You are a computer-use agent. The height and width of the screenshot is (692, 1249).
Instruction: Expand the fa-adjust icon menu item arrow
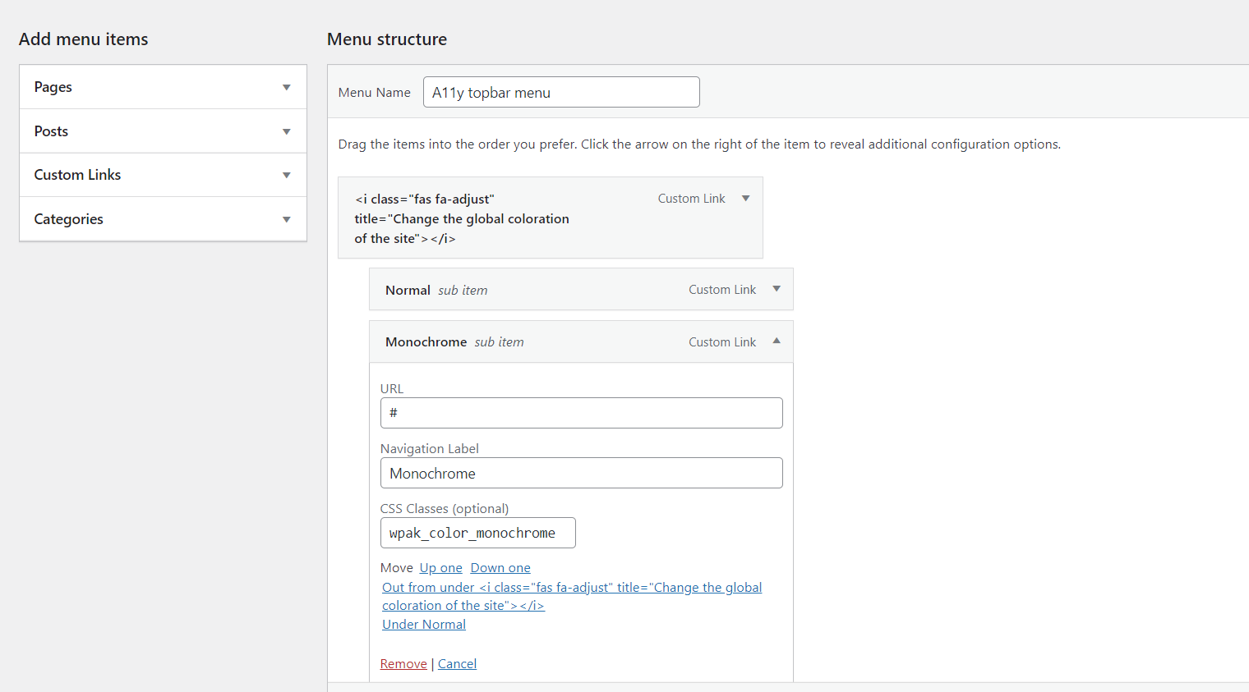[745, 199]
